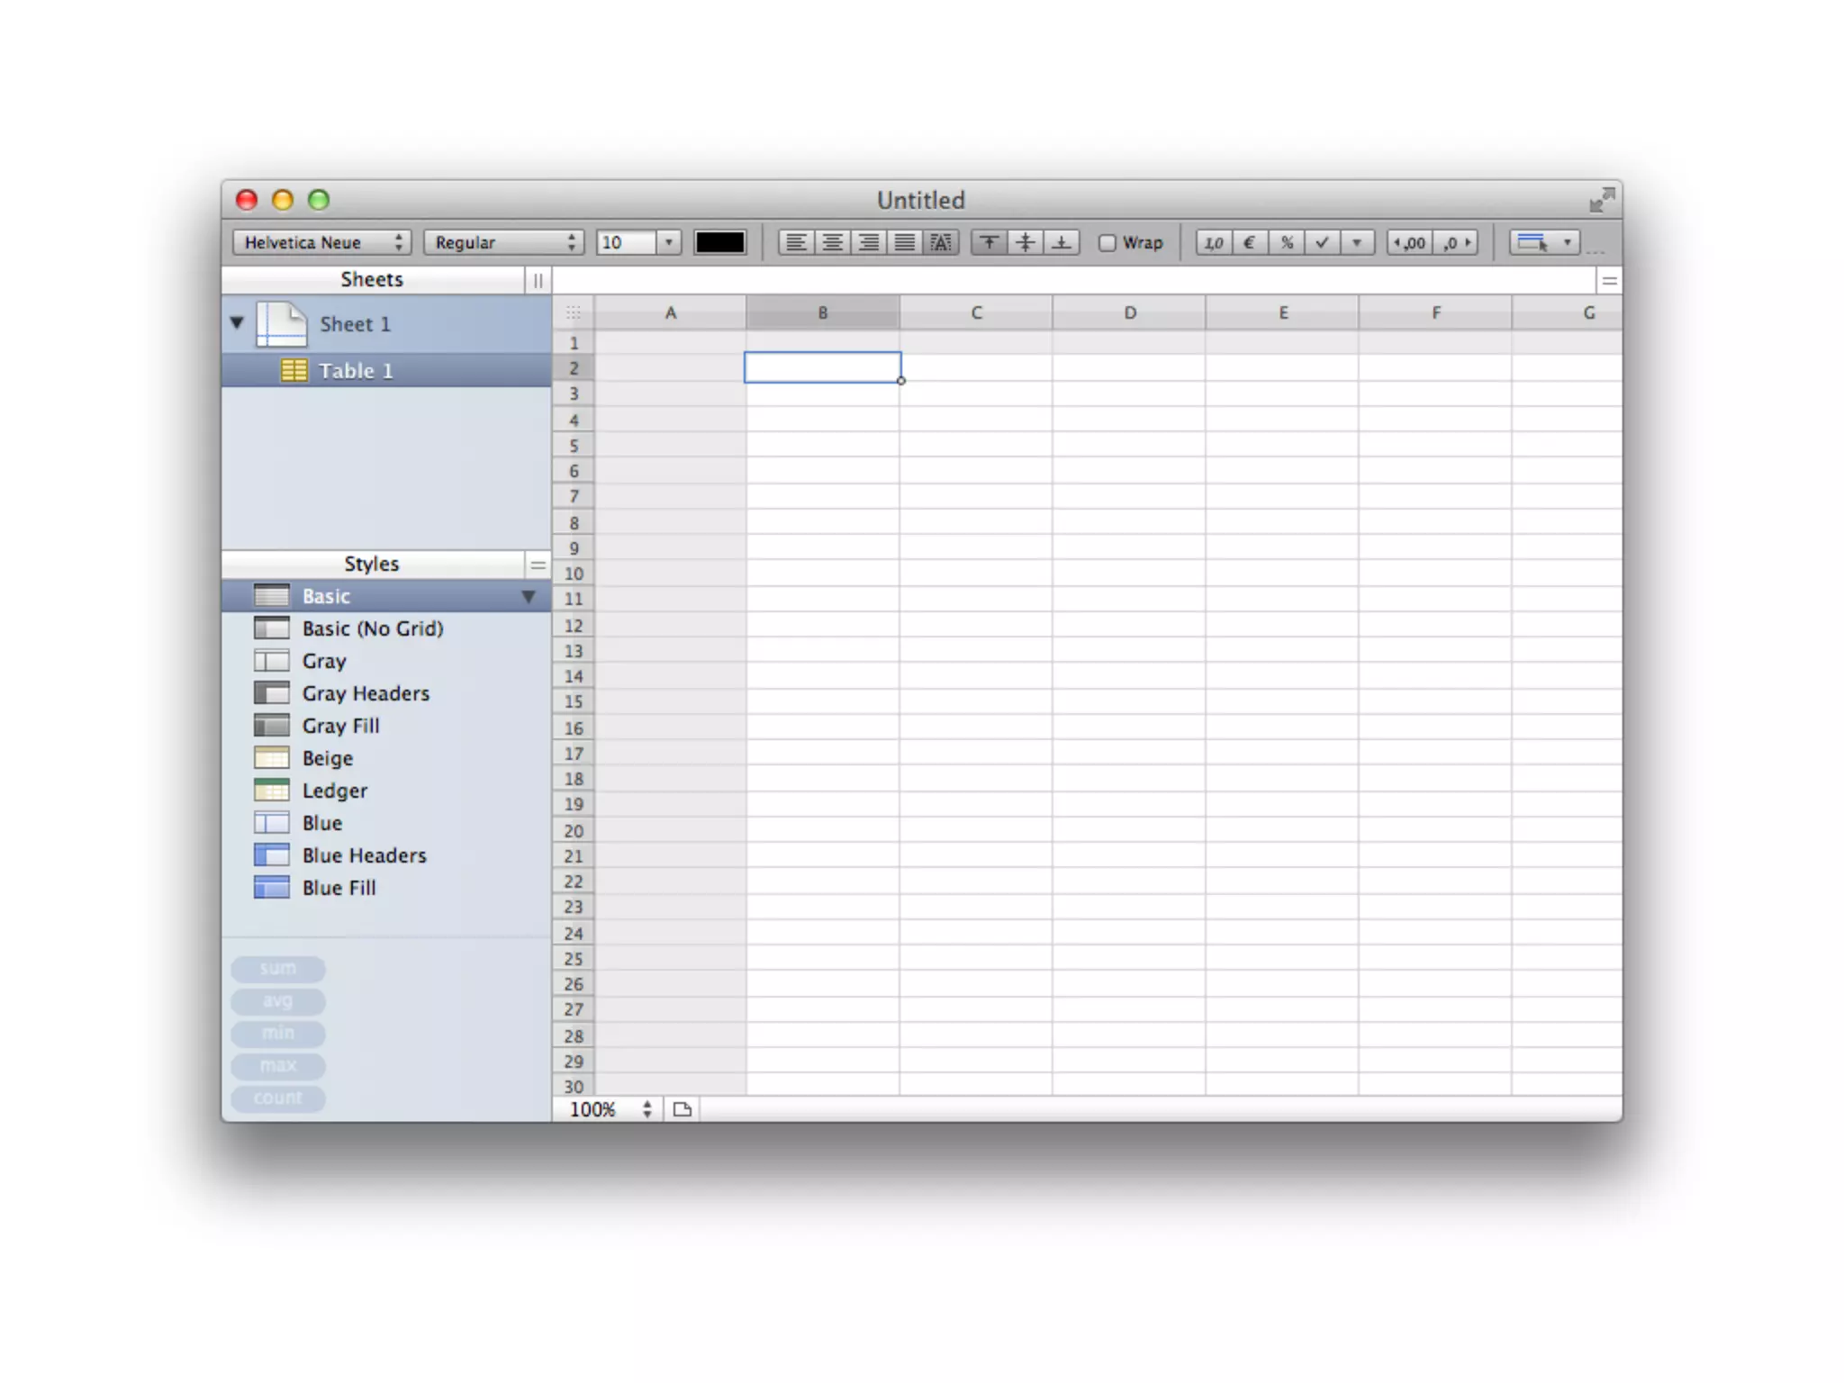Viewport: 1844px width, 1383px height.
Task: Align text left in the cell
Action: pyautogui.click(x=795, y=243)
